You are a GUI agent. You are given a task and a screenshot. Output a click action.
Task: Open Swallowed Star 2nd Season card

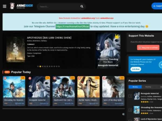click(x=64, y=91)
